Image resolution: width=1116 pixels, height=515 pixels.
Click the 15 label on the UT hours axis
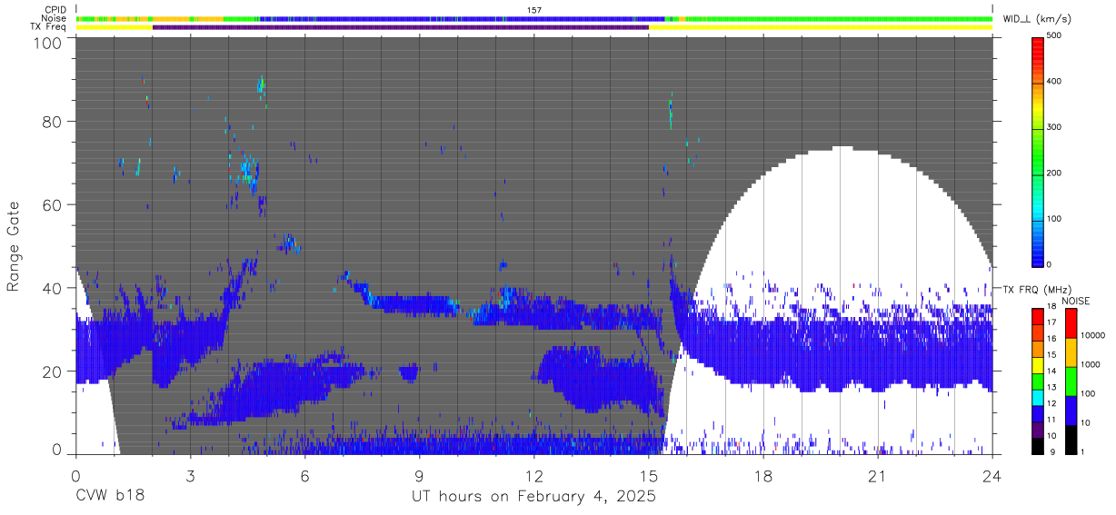coord(649,475)
